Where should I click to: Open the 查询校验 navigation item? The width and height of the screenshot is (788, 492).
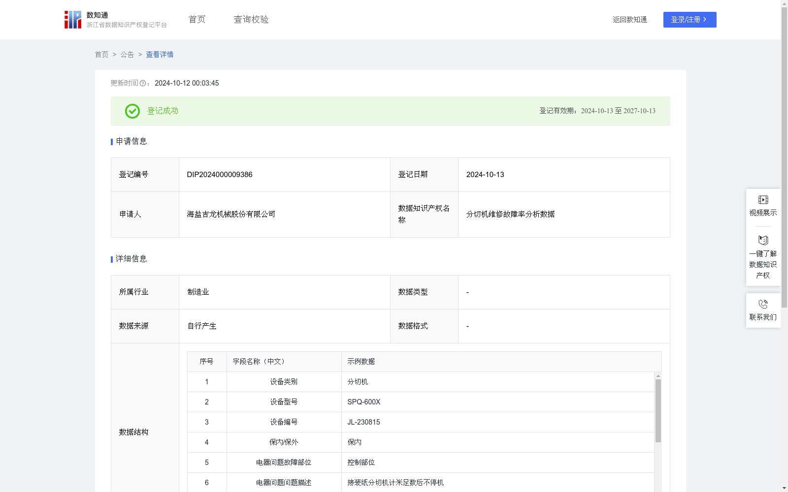point(251,20)
